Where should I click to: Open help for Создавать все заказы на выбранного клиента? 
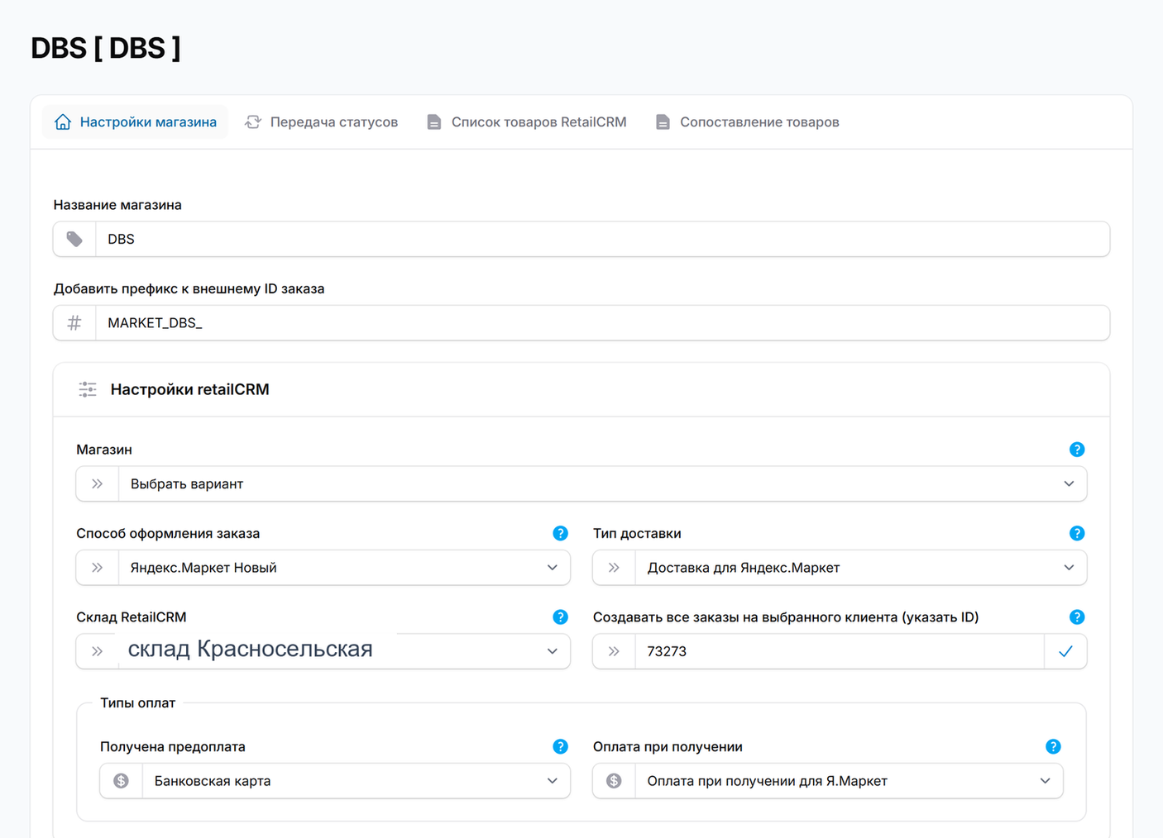[1076, 617]
